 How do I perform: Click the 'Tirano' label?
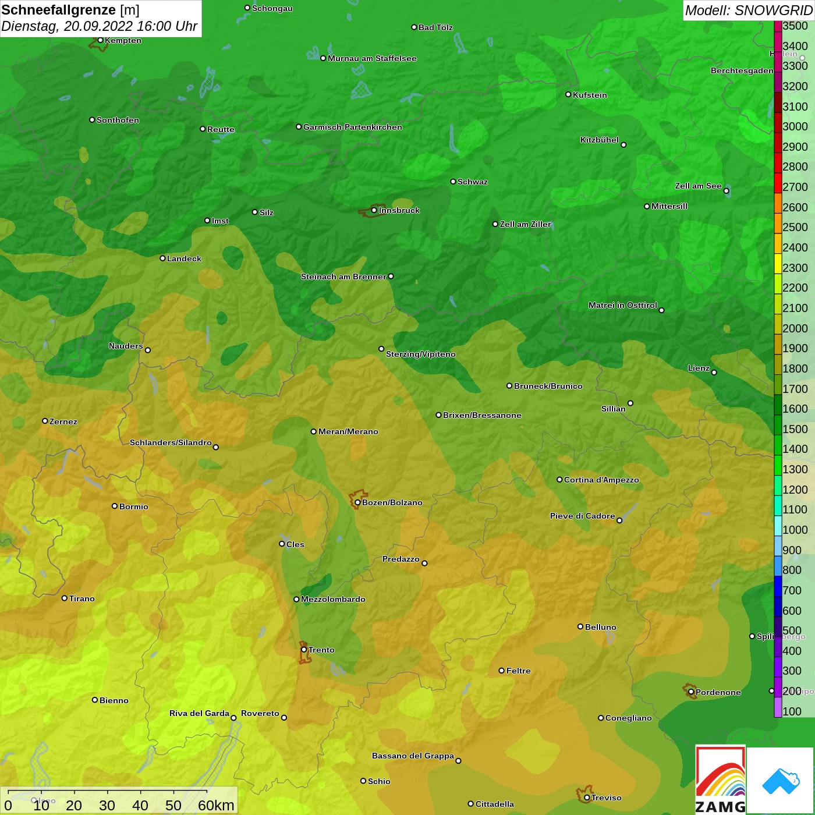point(82,598)
